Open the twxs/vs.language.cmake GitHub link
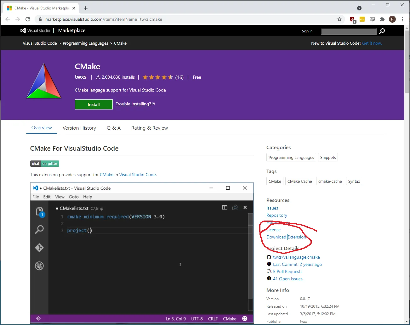Image resolution: width=410 pixels, height=325 pixels. 296,257
